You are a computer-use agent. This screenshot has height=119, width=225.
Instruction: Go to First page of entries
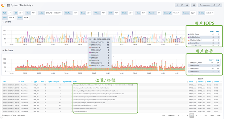(x=163, y=115)
